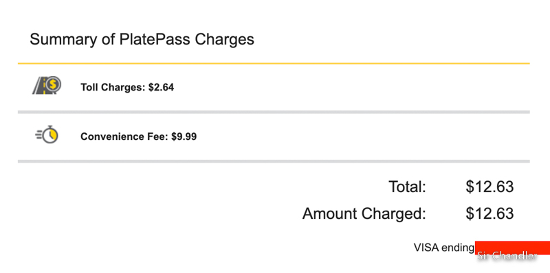Image resolution: width=550 pixels, height=273 pixels.
Task: Click the Total value $12.63
Action: [489, 187]
